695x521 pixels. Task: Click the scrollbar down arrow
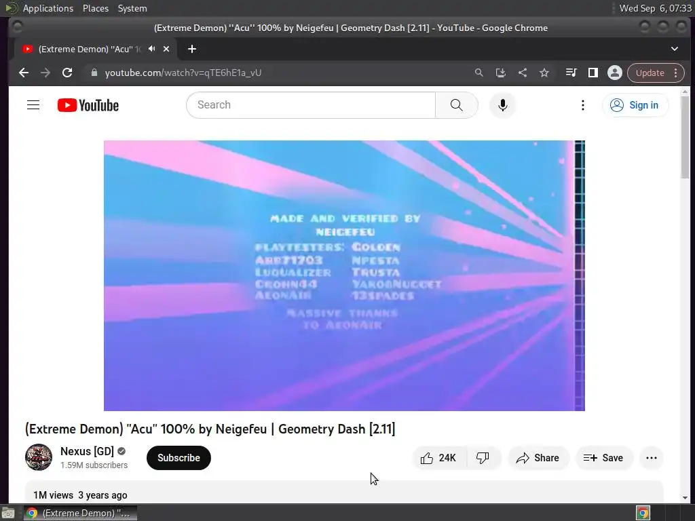(685, 497)
